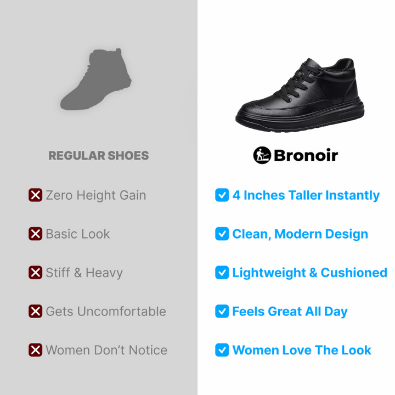Click the REGULAR SHOES heading
This screenshot has height=395, width=395.
pos(99,156)
